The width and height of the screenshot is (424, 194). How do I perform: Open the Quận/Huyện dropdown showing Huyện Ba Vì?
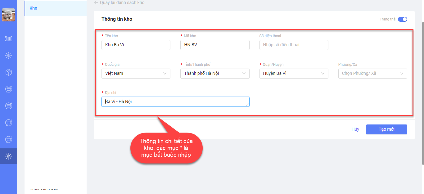pos(294,74)
